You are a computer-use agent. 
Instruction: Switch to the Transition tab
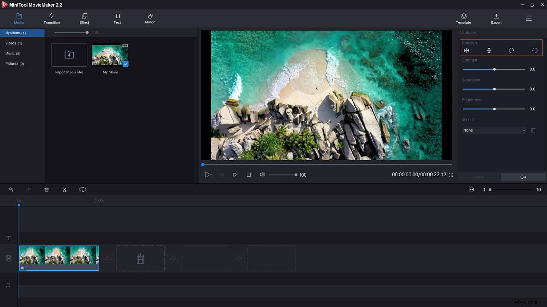tap(51, 18)
